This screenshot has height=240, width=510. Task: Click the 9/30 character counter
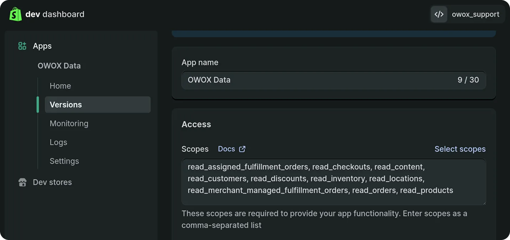pyautogui.click(x=468, y=80)
